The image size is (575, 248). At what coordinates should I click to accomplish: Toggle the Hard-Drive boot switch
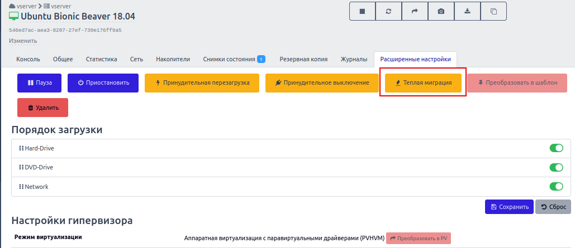point(557,148)
